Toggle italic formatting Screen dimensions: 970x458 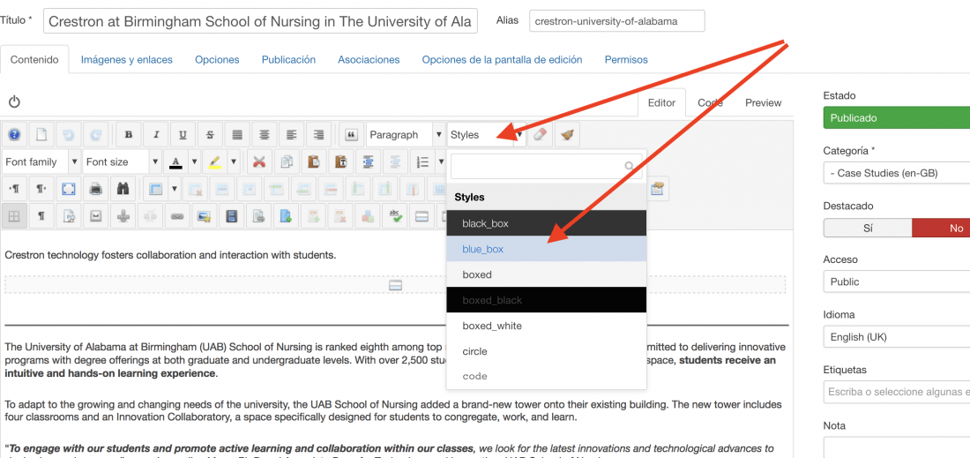(156, 134)
